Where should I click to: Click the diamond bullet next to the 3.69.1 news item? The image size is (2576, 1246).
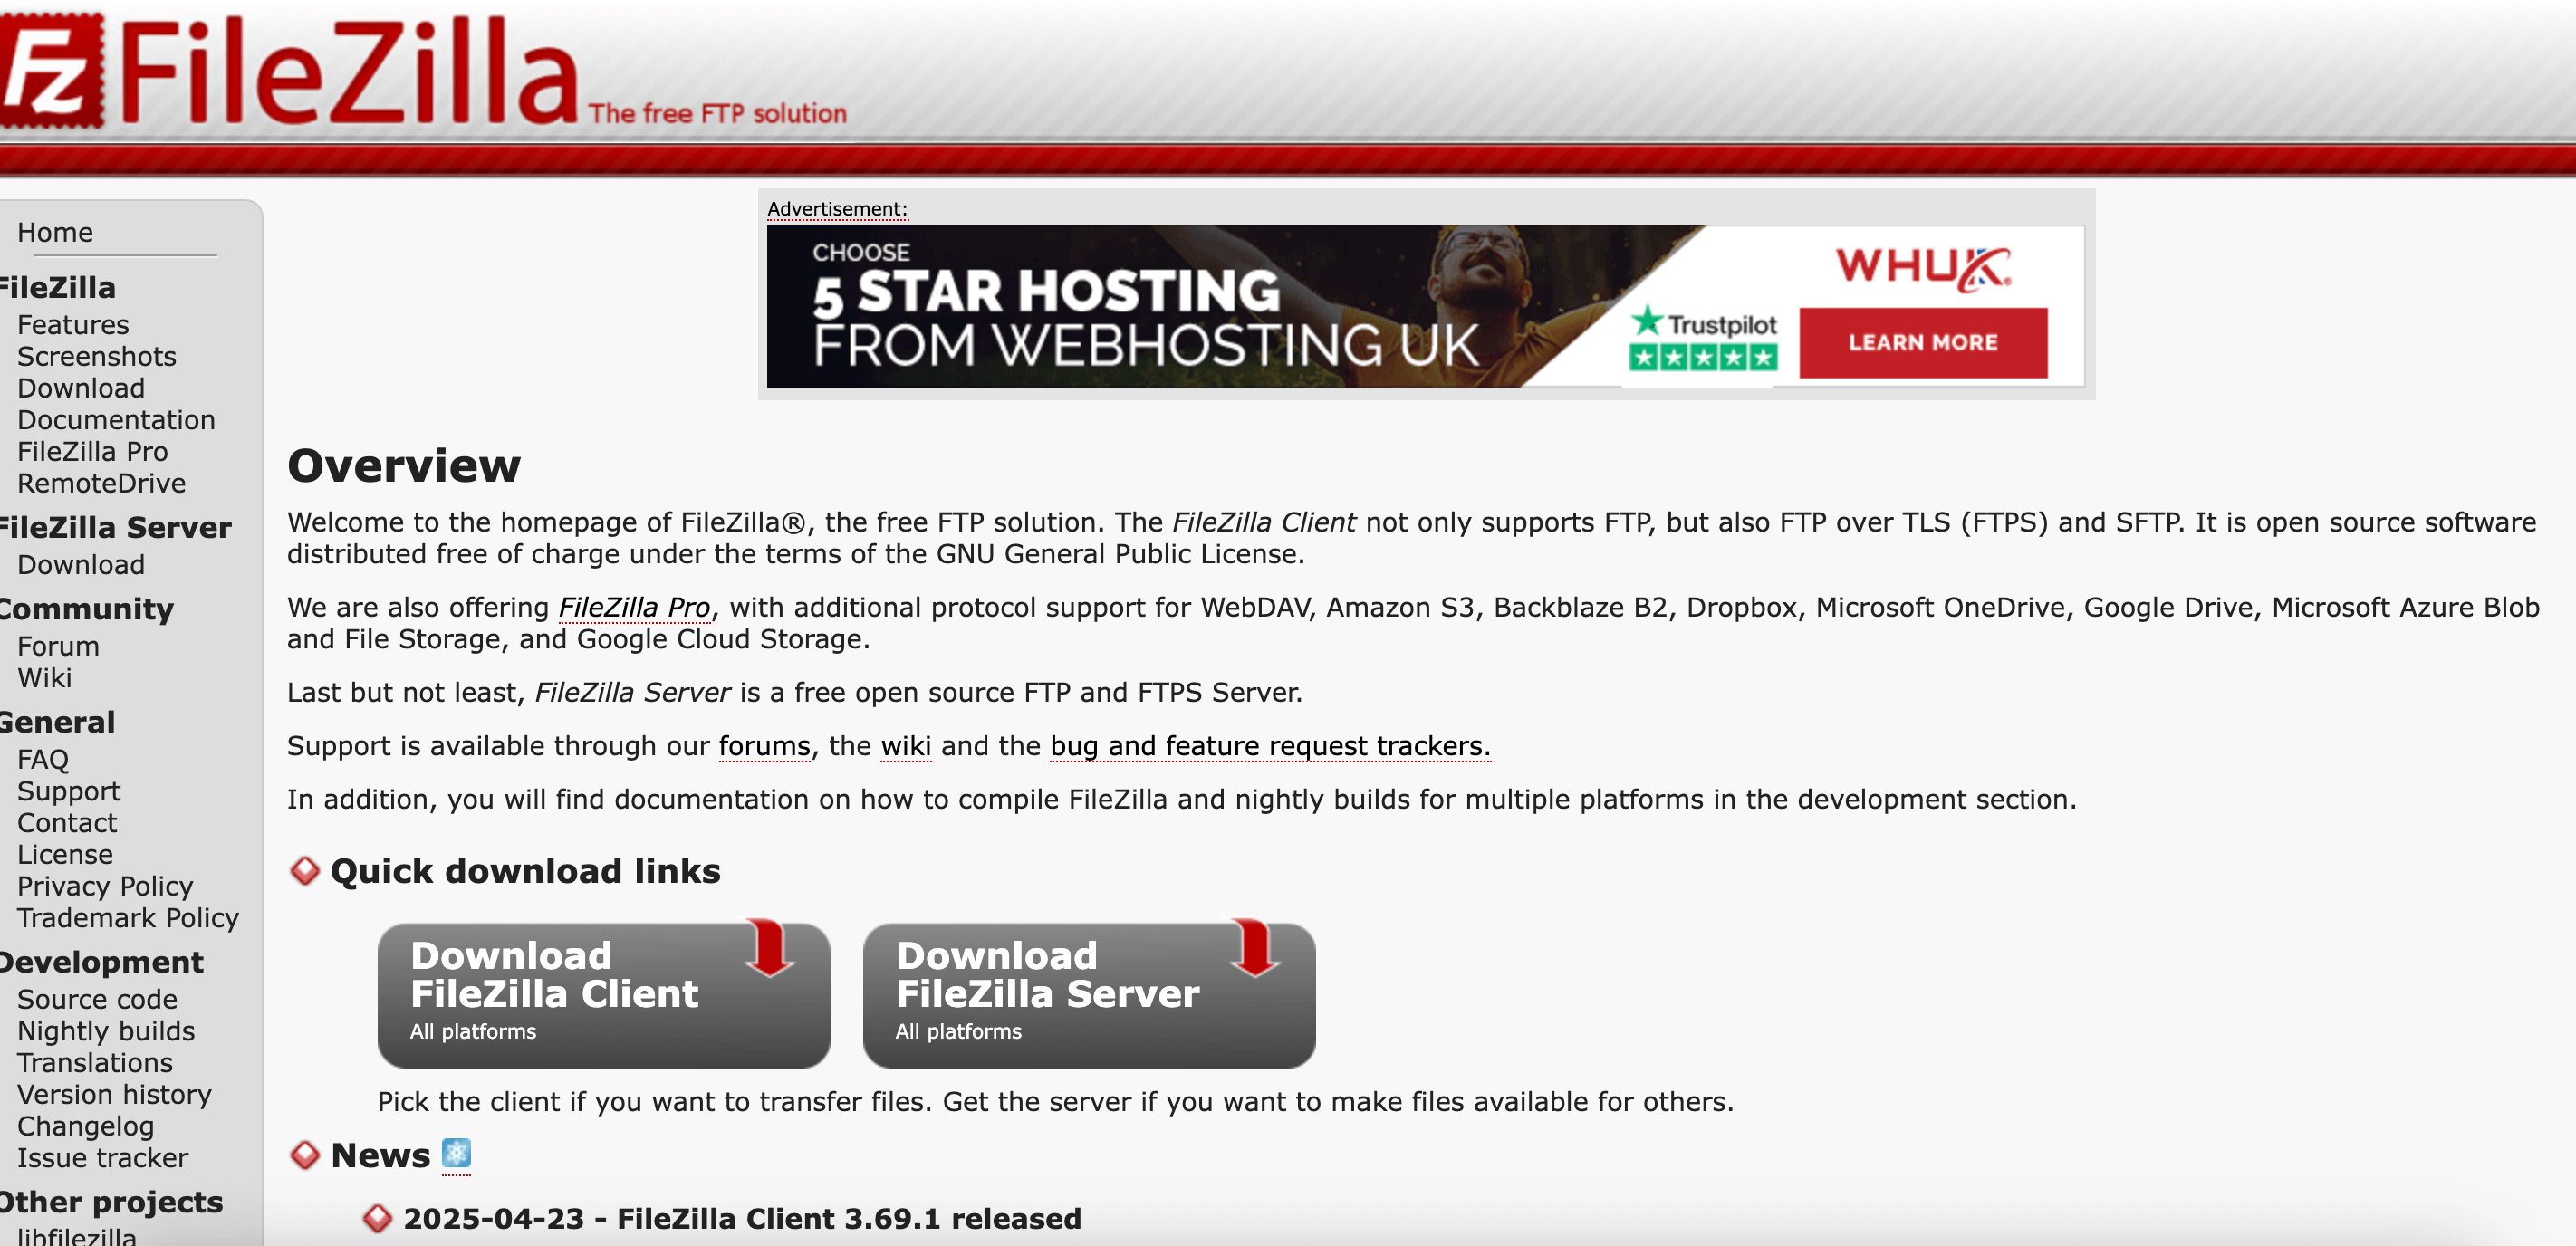(x=377, y=1218)
